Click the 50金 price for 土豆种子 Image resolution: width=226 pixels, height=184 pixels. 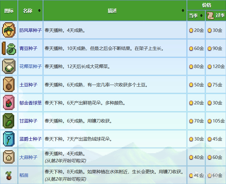tap(199, 85)
